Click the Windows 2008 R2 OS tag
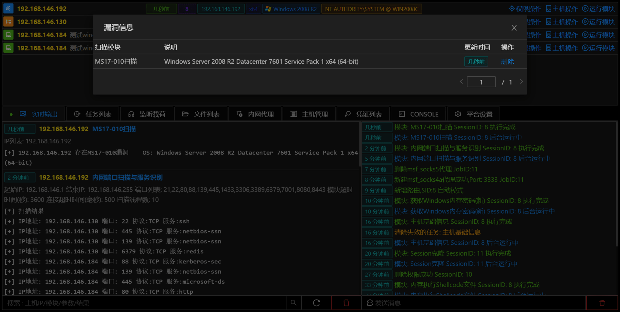 (292, 9)
